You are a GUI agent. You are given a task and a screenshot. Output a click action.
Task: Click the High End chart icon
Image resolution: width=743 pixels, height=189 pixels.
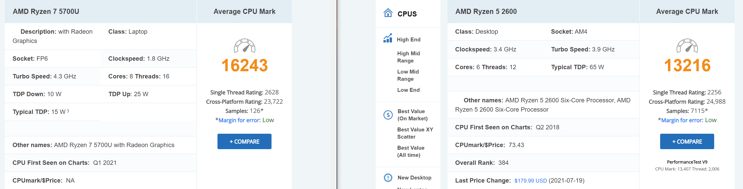(388, 38)
